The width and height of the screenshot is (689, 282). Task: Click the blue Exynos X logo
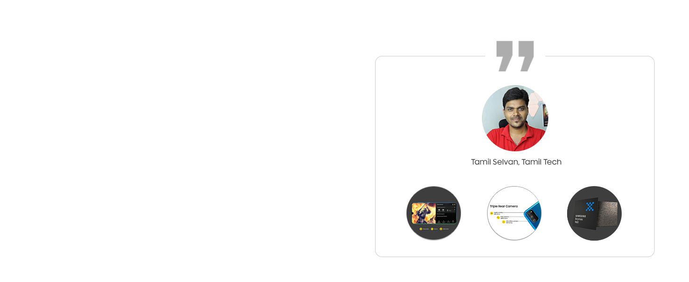pyautogui.click(x=590, y=206)
